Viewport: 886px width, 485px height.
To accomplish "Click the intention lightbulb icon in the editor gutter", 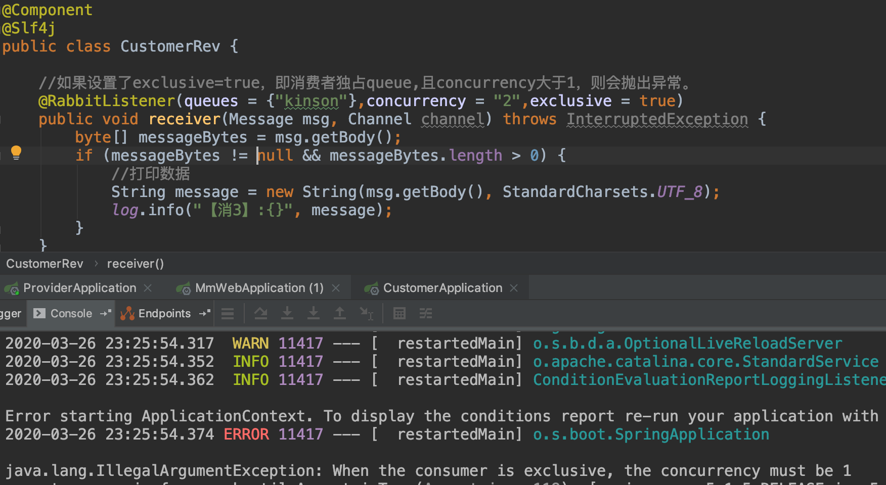I will tap(16, 153).
